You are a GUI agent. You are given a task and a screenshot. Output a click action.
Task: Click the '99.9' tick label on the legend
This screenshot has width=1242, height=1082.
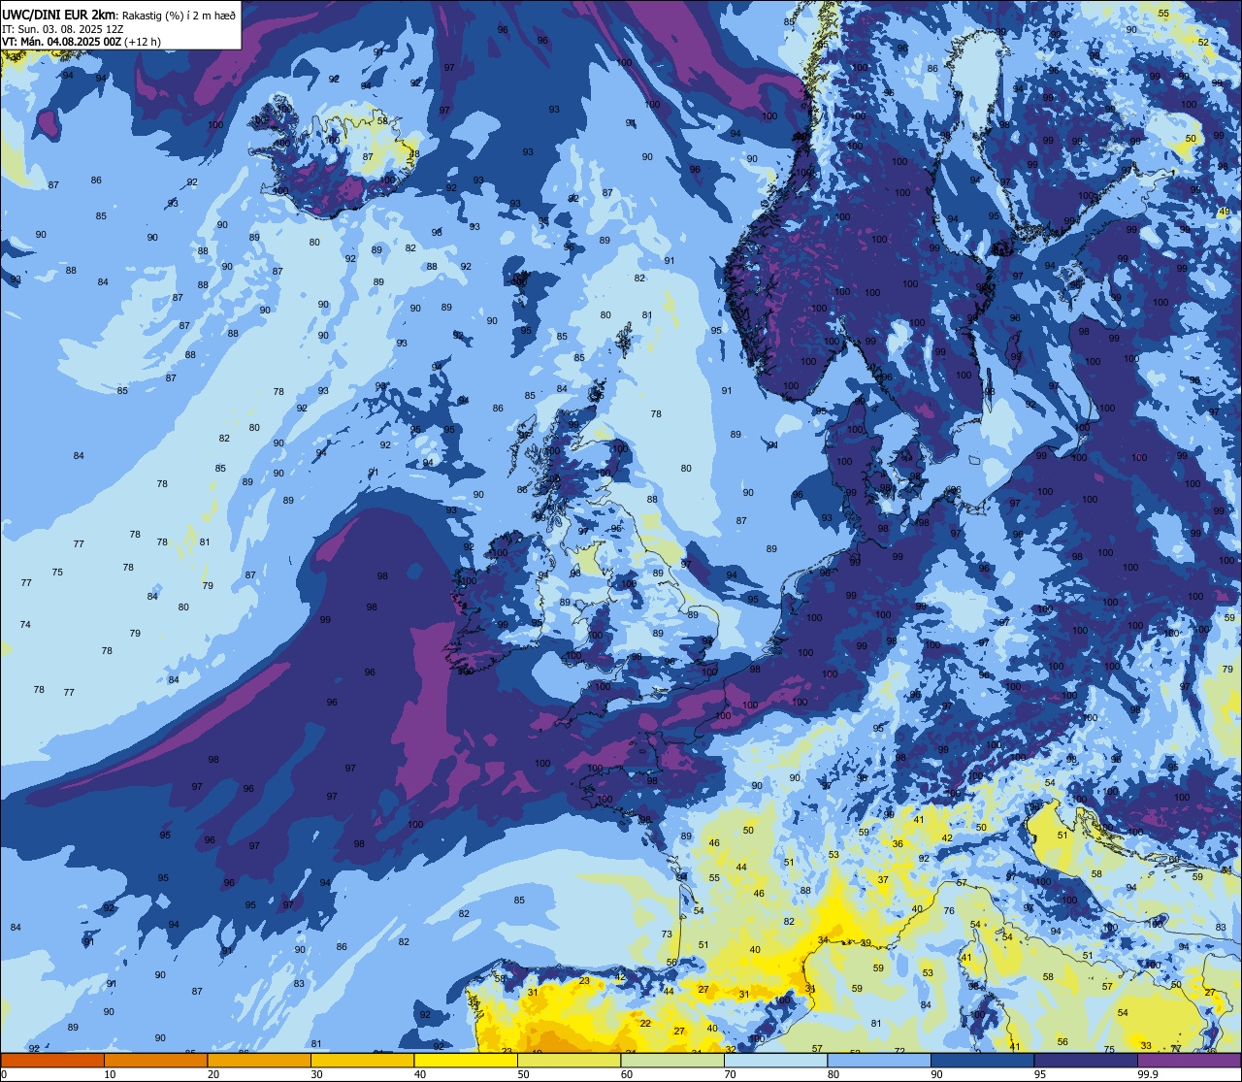click(x=1148, y=1074)
